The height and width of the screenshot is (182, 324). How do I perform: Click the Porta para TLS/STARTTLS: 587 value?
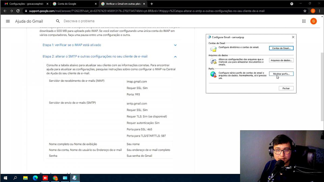point(146,136)
